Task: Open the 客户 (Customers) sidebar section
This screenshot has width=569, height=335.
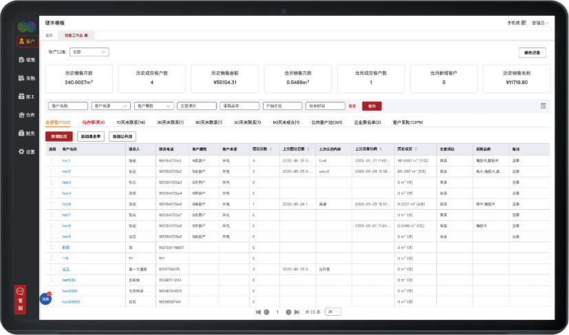Action: tap(28, 41)
